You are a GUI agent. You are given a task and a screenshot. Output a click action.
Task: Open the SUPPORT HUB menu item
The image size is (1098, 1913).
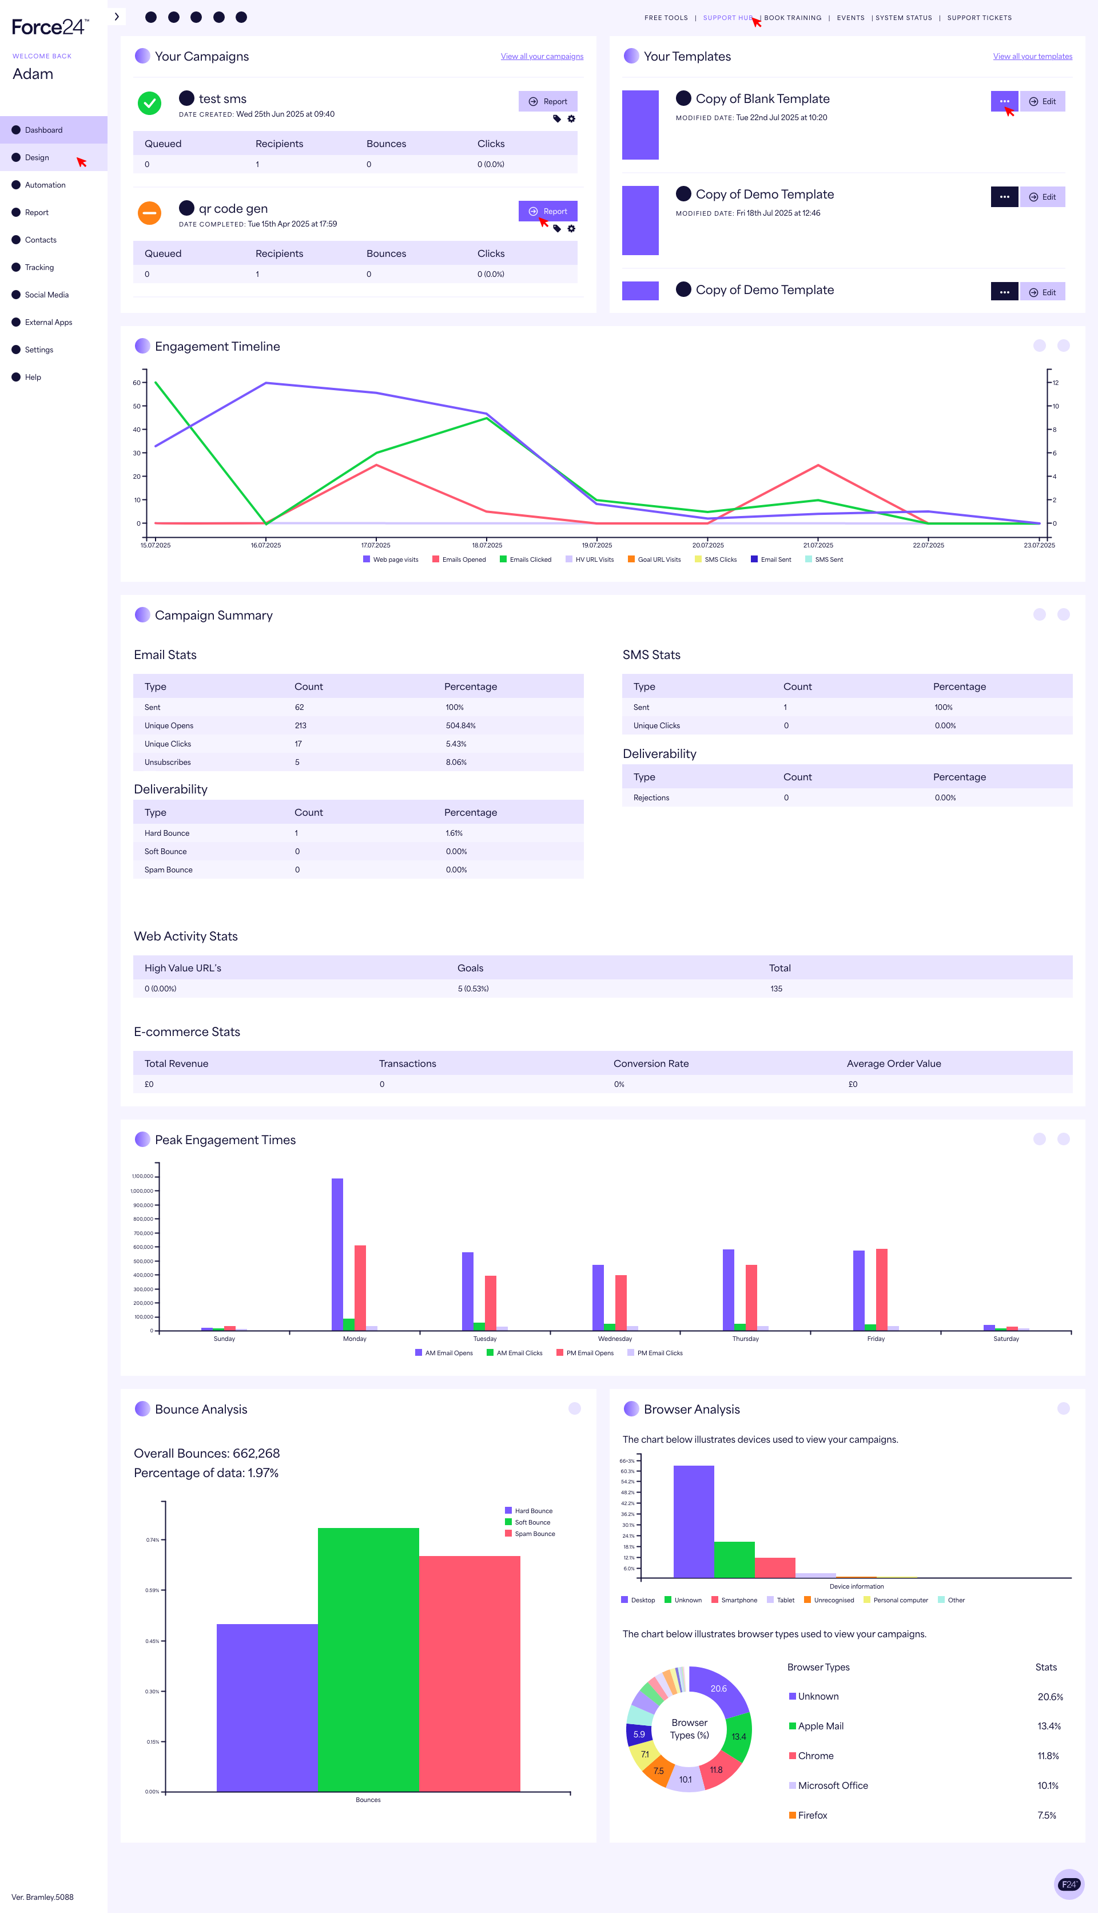(727, 17)
